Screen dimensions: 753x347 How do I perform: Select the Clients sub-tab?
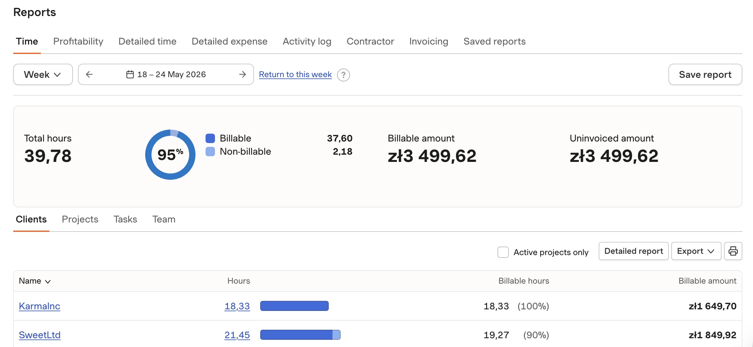(31, 219)
